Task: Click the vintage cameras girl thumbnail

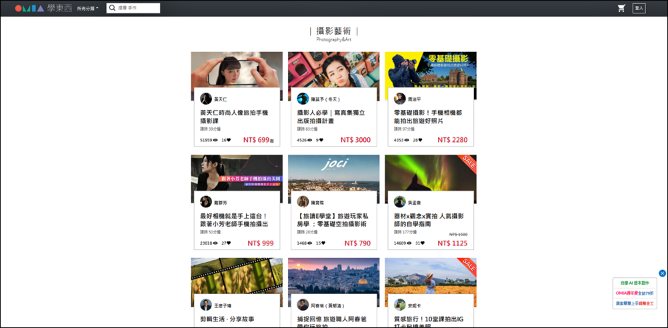Action: [333, 69]
